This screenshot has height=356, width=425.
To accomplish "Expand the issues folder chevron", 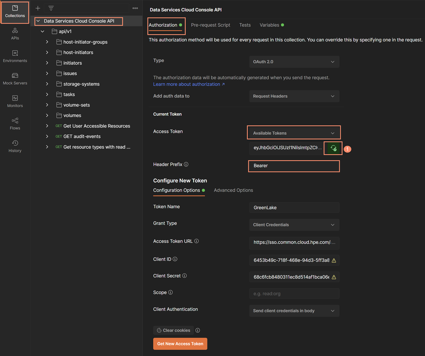I will coord(47,73).
